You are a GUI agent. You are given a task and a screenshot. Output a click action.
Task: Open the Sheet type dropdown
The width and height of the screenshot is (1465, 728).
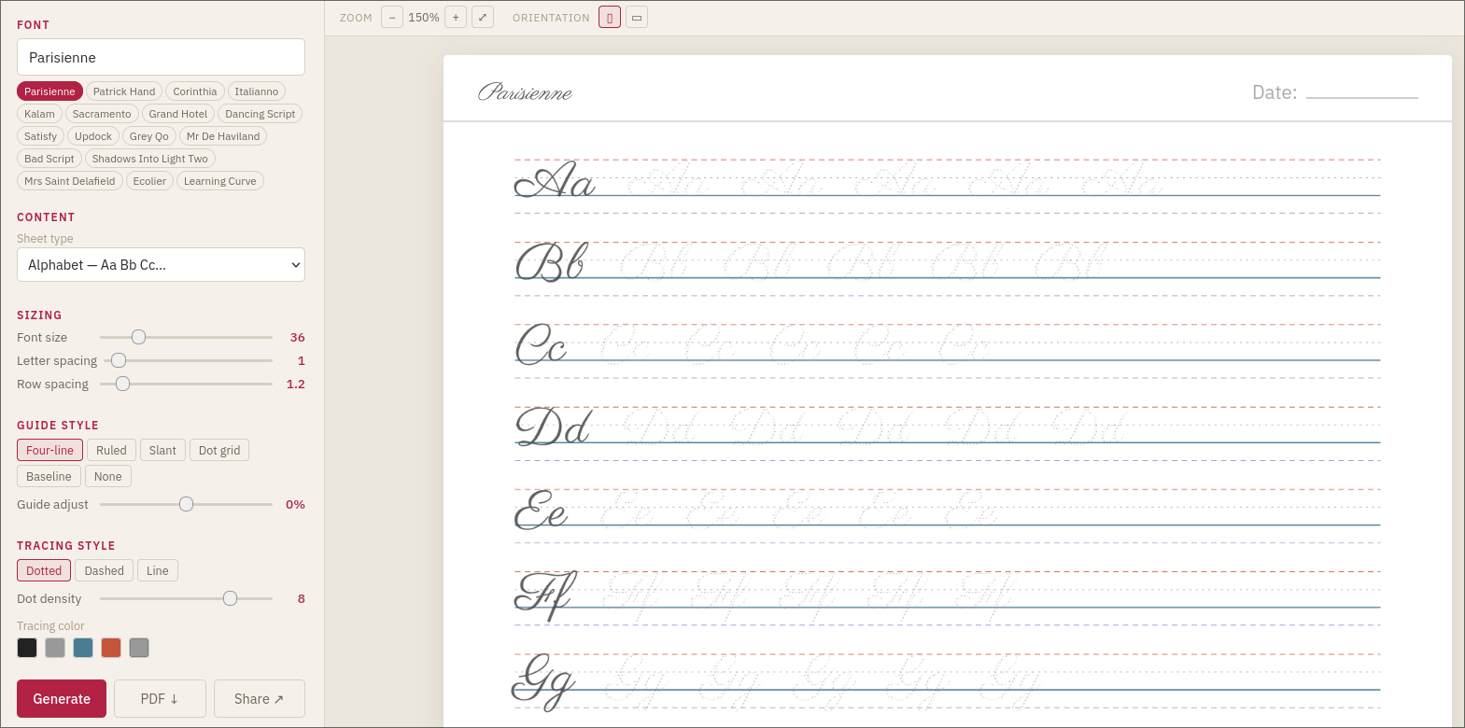point(161,265)
